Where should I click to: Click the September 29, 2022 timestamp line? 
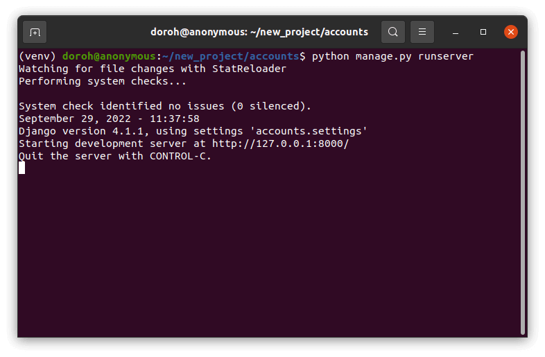(109, 119)
